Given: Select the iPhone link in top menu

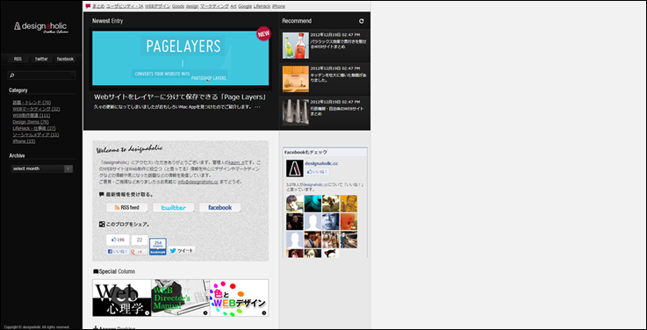Looking at the screenshot, I should 278,6.
